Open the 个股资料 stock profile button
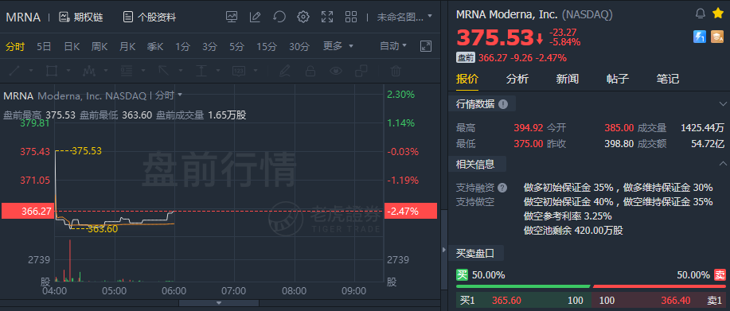This screenshot has width=730, height=311. pyautogui.click(x=150, y=17)
